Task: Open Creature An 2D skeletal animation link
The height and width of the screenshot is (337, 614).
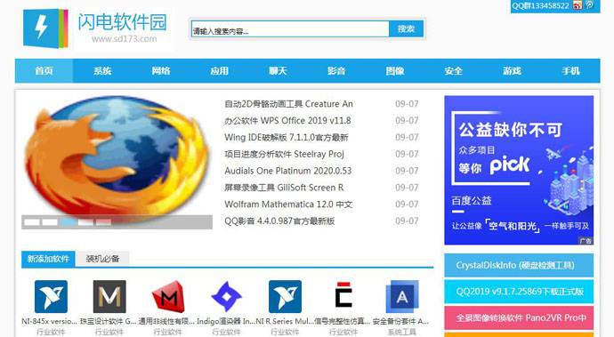Action: [288, 104]
